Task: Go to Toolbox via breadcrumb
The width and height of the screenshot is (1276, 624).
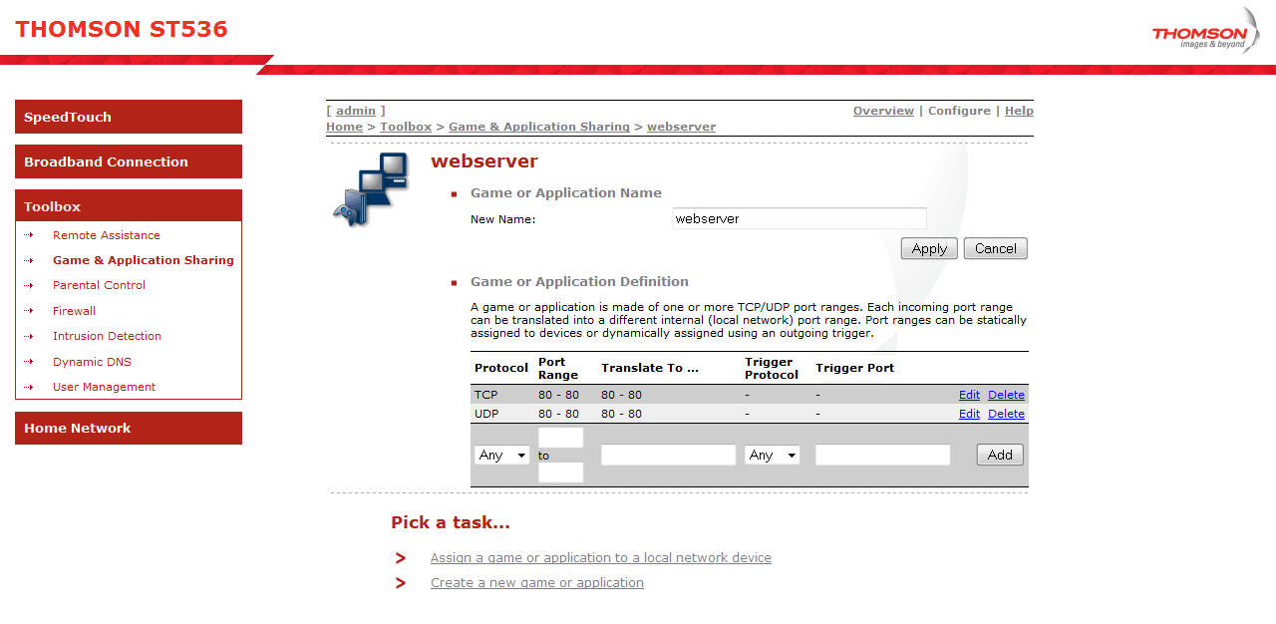Action: click(x=406, y=127)
